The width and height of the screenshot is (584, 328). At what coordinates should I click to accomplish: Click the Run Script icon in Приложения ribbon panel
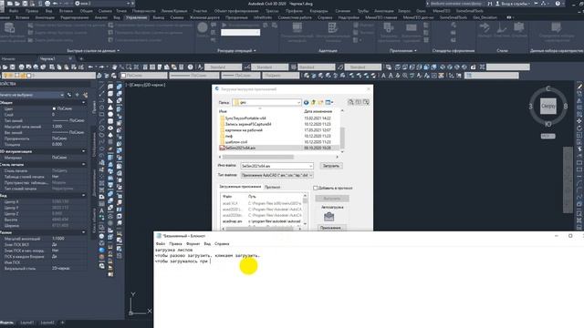(x=412, y=27)
